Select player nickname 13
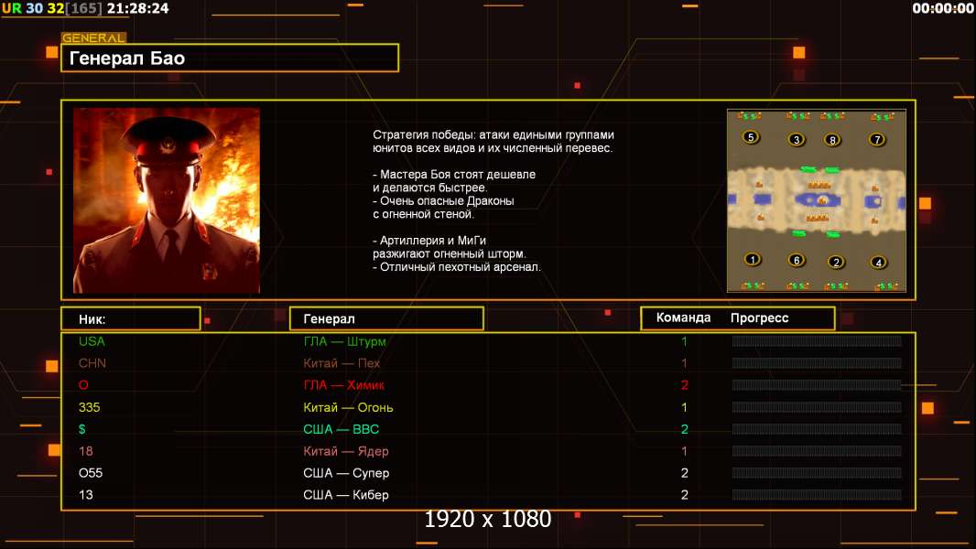 [86, 495]
